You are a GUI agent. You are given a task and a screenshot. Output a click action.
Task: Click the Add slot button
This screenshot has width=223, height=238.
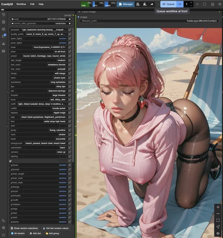[35, 234]
